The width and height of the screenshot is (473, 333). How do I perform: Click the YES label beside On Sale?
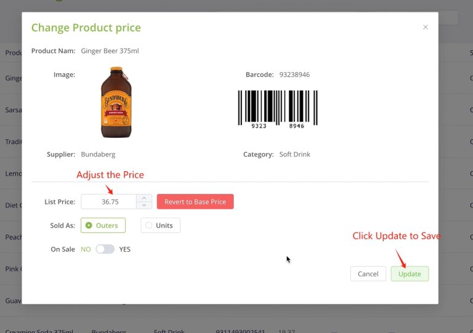click(125, 249)
